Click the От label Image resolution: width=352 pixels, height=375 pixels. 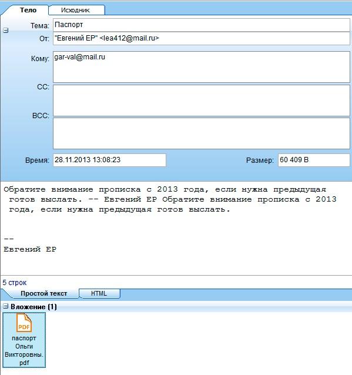click(44, 39)
